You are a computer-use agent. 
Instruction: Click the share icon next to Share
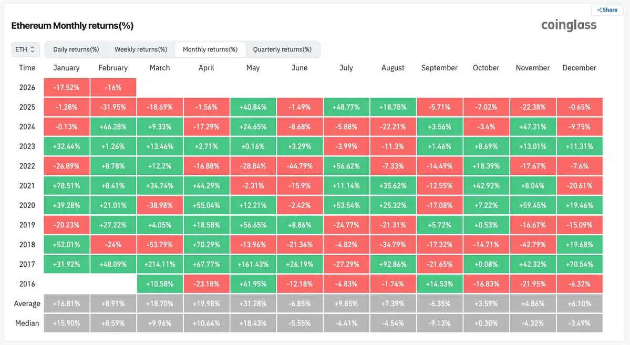(x=599, y=10)
